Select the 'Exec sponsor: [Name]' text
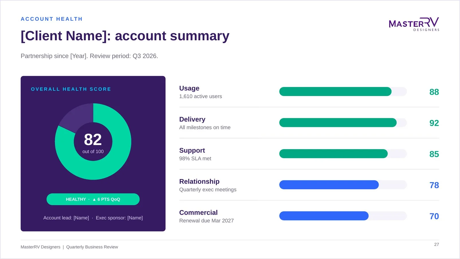The width and height of the screenshot is (460, 259). click(x=119, y=218)
